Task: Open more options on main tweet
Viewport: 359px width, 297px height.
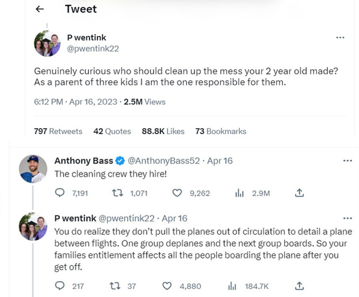Action: point(340,38)
